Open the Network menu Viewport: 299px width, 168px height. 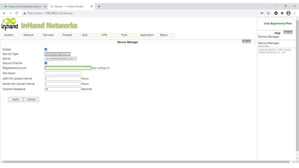point(28,35)
